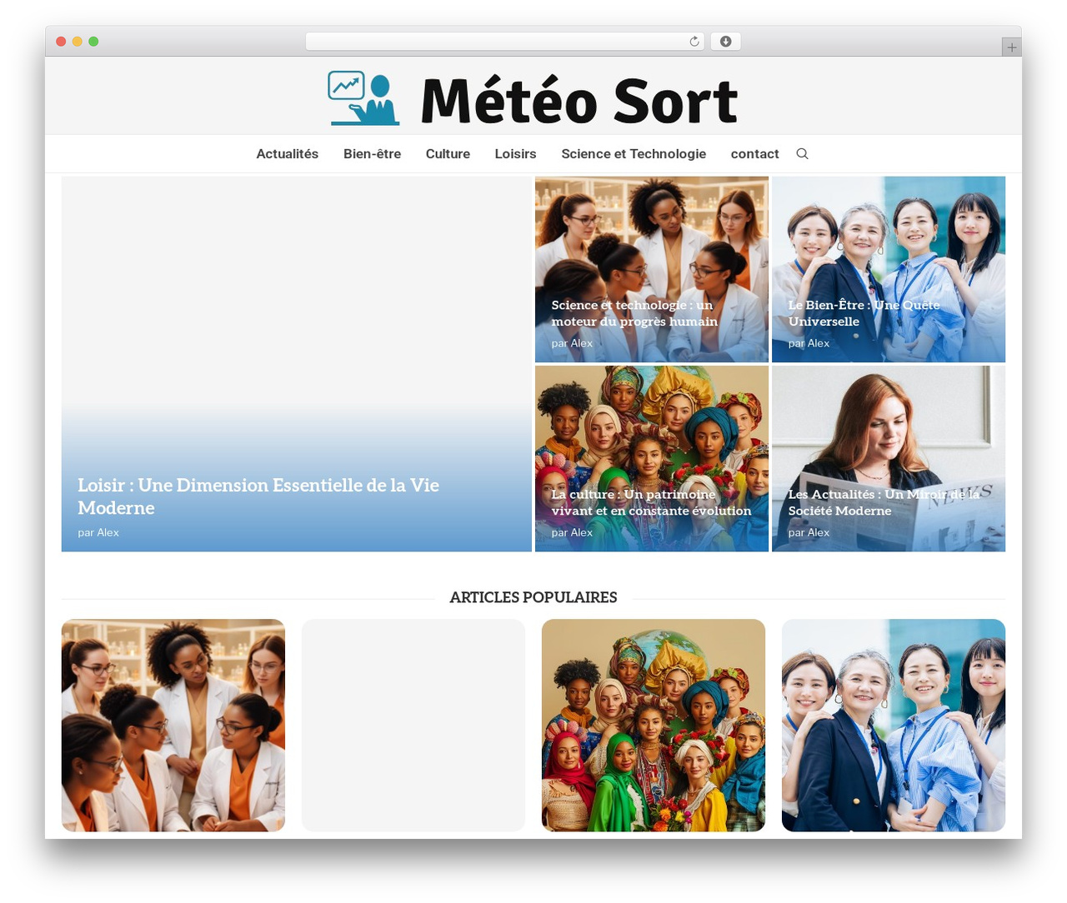Open 'La culture : Un patrimoine vivant' article

(x=651, y=502)
